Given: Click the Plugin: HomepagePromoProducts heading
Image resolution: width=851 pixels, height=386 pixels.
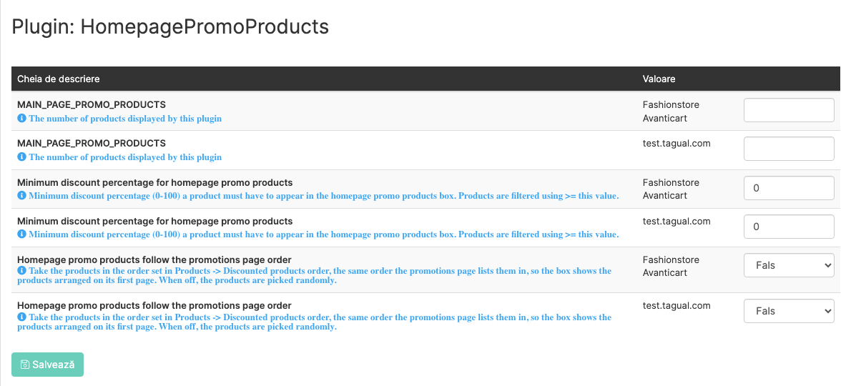Looking at the screenshot, I should 170,26.
